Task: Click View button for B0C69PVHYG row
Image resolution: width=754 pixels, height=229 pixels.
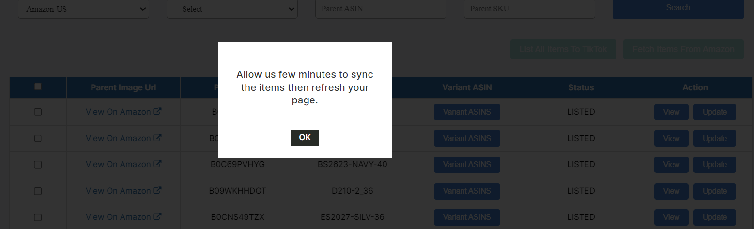Action: coord(671,165)
